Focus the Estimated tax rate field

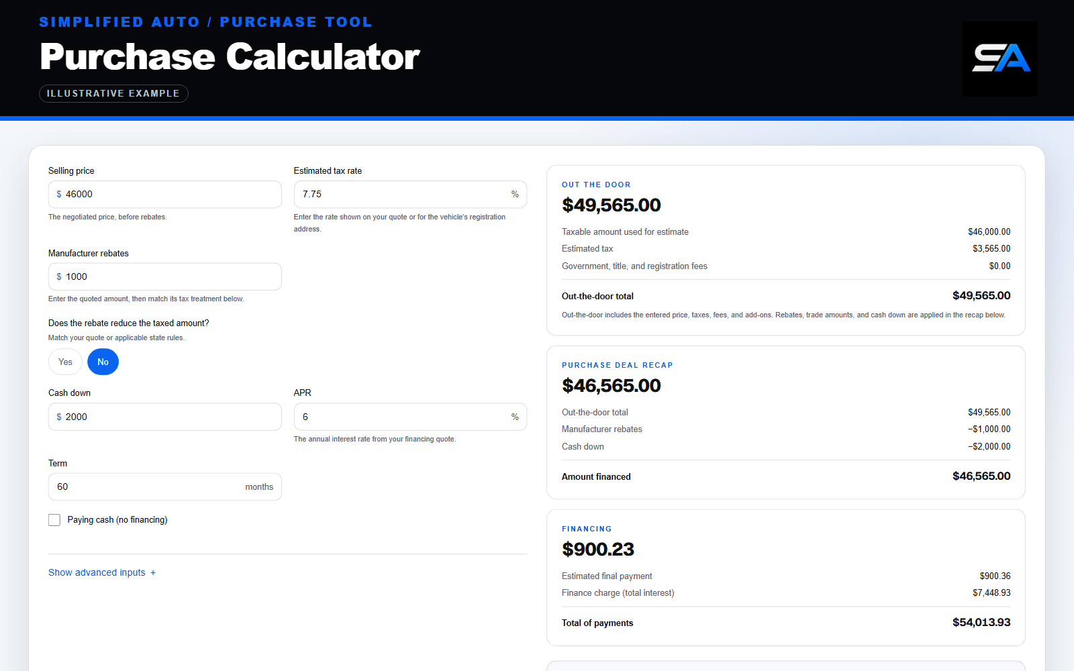[410, 195]
